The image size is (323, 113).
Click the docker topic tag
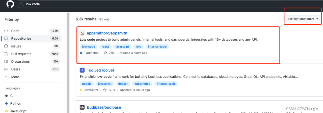[x=123, y=84]
